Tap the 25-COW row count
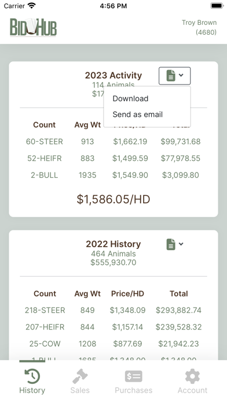This screenshot has width=227, height=403. tap(45, 343)
